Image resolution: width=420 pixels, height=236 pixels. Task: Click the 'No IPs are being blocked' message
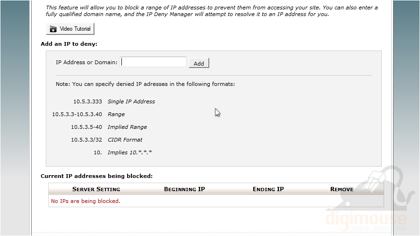(86, 201)
